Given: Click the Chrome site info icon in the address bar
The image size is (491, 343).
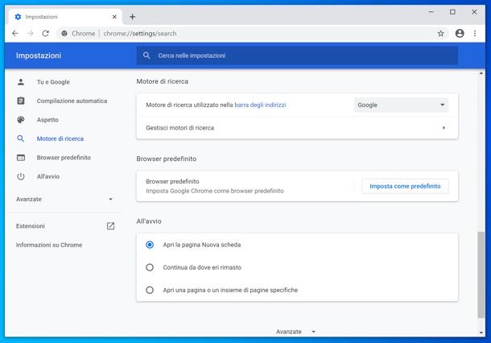Looking at the screenshot, I should point(64,33).
